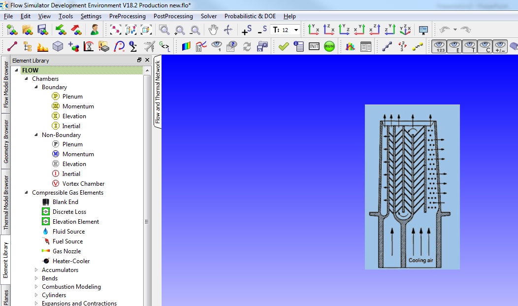Toggle the eye T visibility button

pos(470,47)
